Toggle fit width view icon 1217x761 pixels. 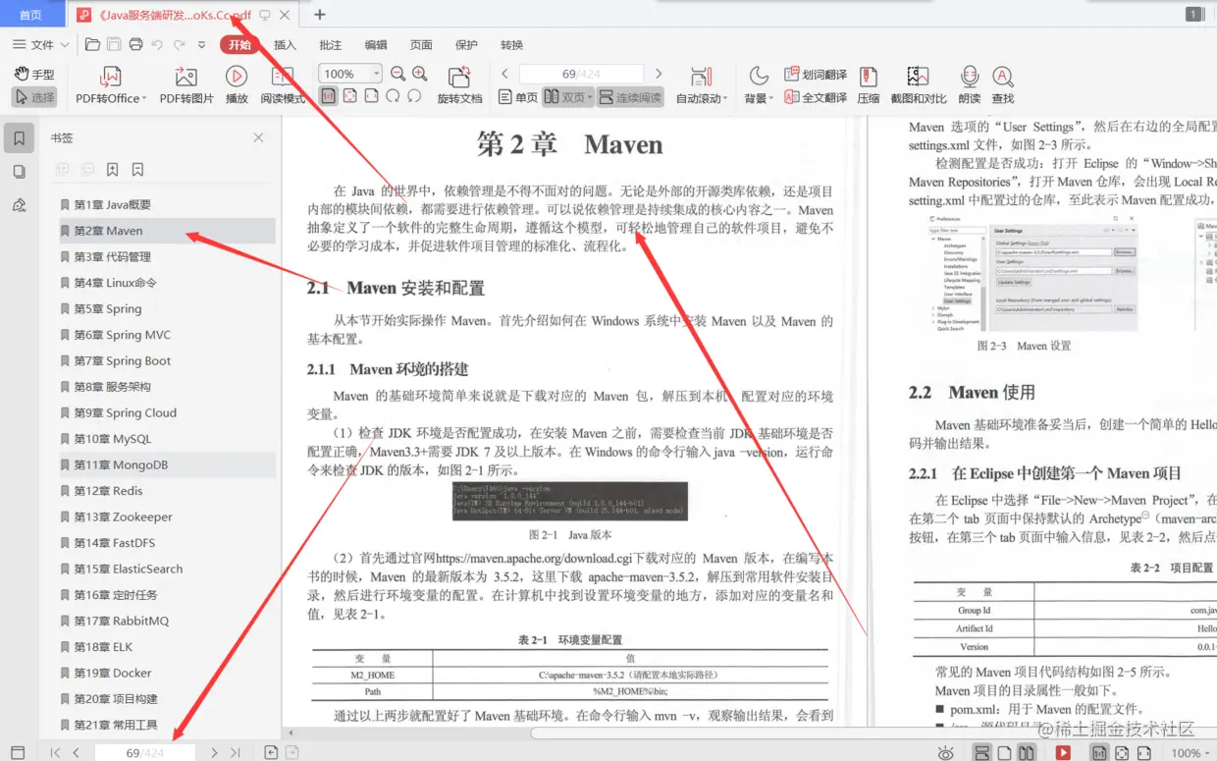(371, 96)
